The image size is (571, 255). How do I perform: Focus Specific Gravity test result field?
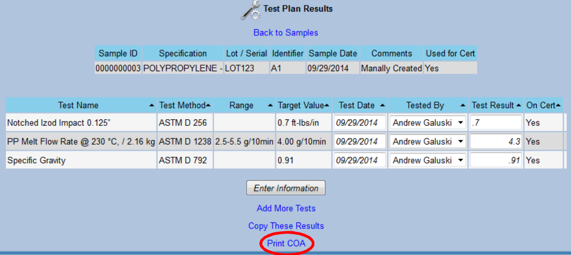click(495, 161)
